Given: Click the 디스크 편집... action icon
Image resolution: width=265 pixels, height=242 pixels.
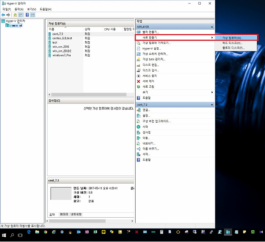Looking at the screenshot, I should point(139,65).
